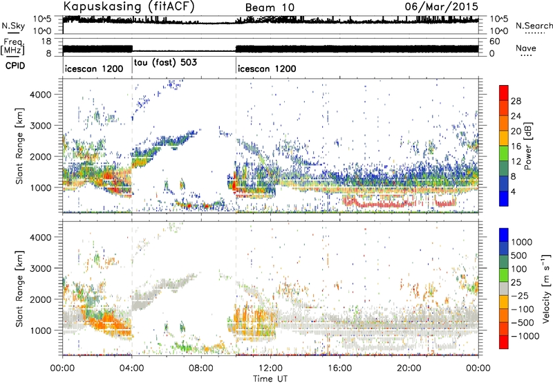The image size is (553, 383).
Task: Click "Slant Range [km]" label of the power panel
Action: click(x=19, y=146)
